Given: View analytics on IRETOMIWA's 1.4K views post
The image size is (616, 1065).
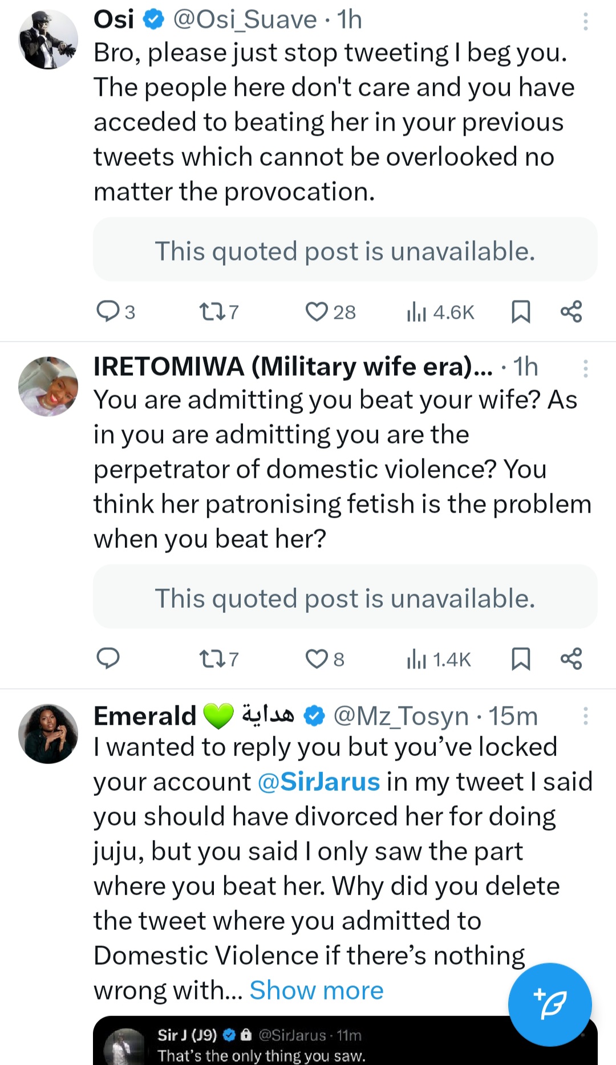Looking at the screenshot, I should [417, 659].
